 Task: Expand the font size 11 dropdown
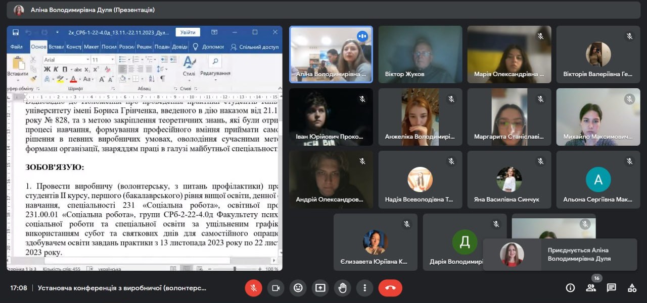pyautogui.click(x=112, y=60)
